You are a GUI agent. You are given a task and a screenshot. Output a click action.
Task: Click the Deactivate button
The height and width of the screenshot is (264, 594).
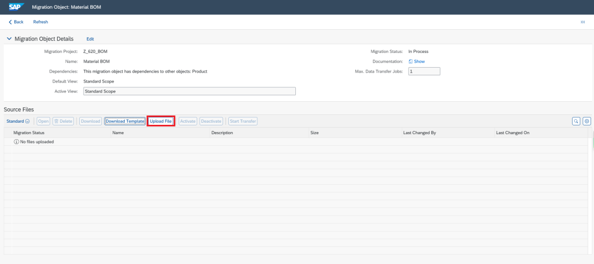(x=211, y=121)
